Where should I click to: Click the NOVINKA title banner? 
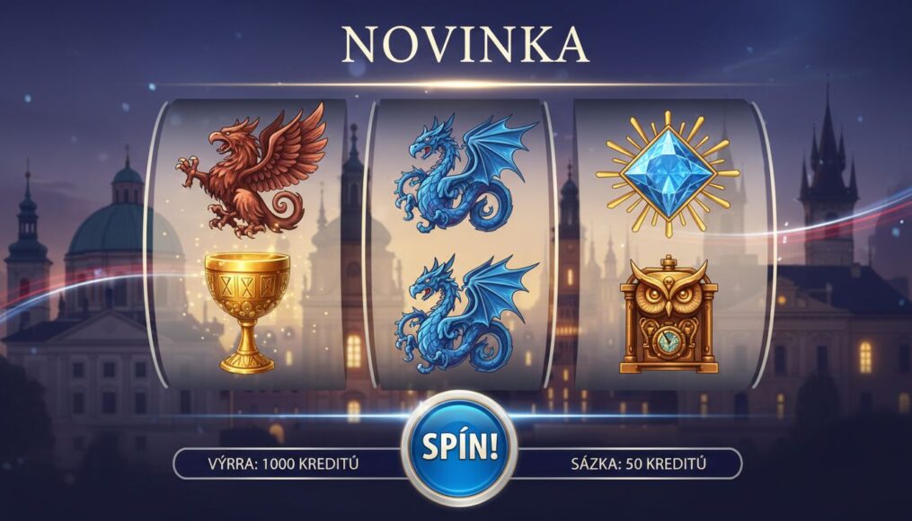[465, 44]
